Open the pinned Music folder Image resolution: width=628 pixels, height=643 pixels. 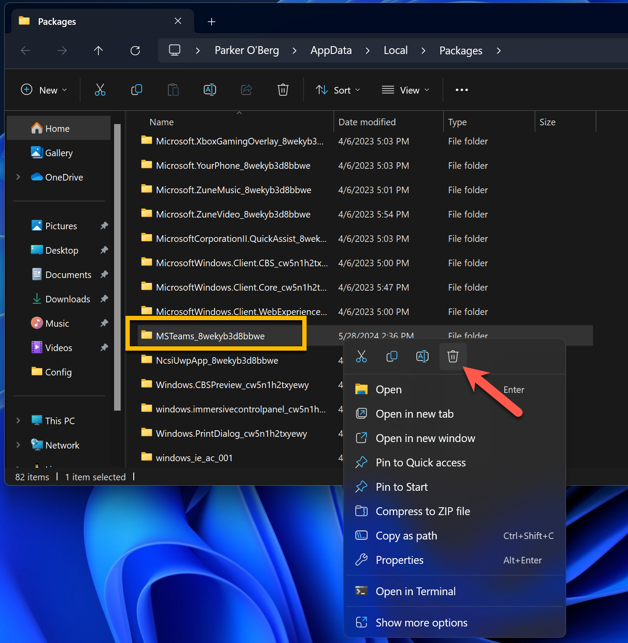click(59, 323)
